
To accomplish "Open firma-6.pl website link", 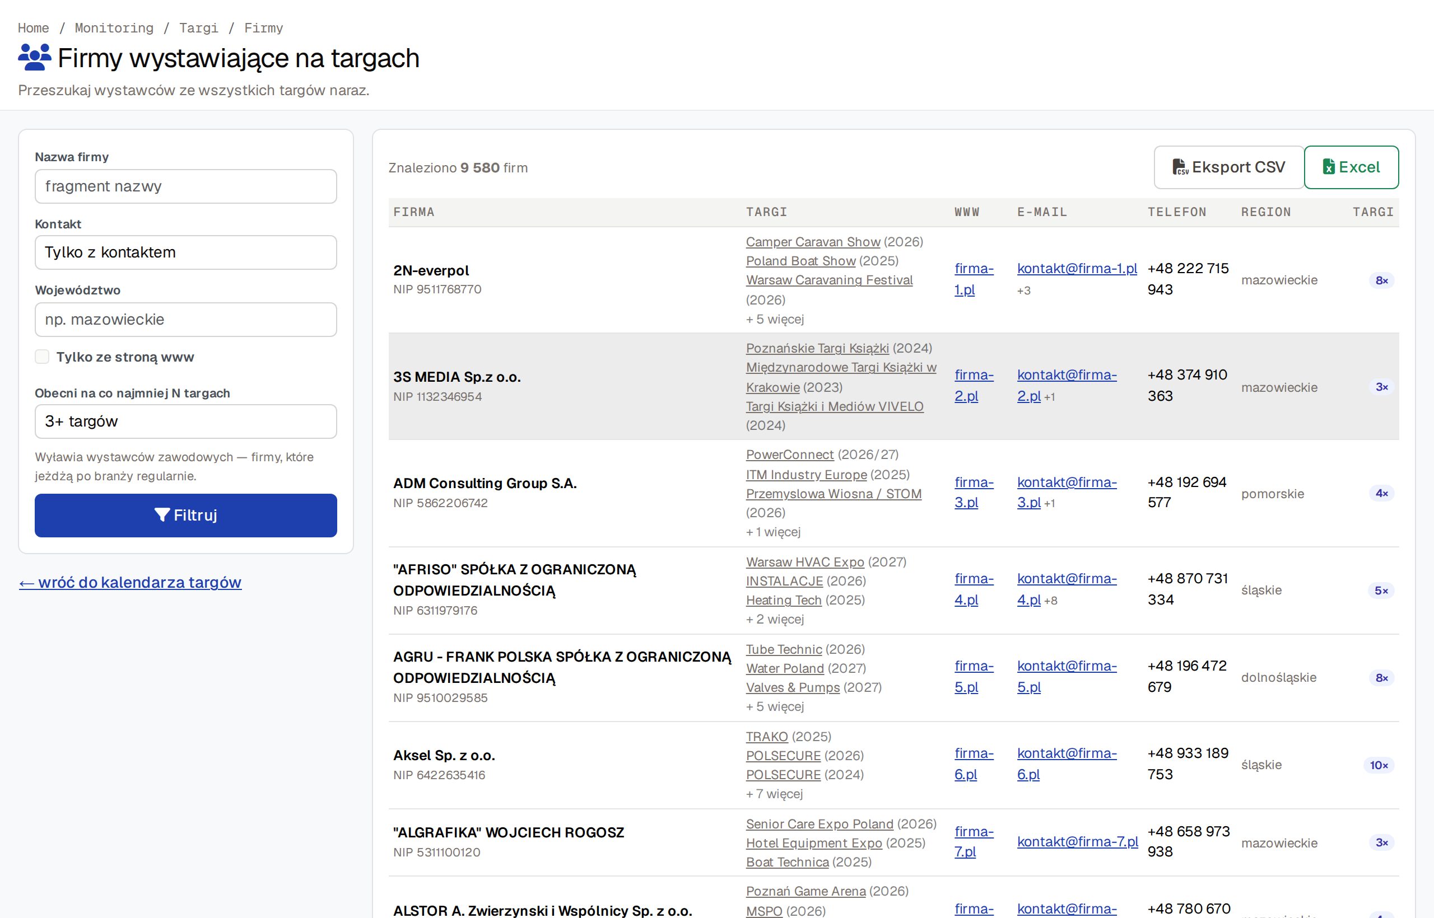I will pyautogui.click(x=974, y=764).
